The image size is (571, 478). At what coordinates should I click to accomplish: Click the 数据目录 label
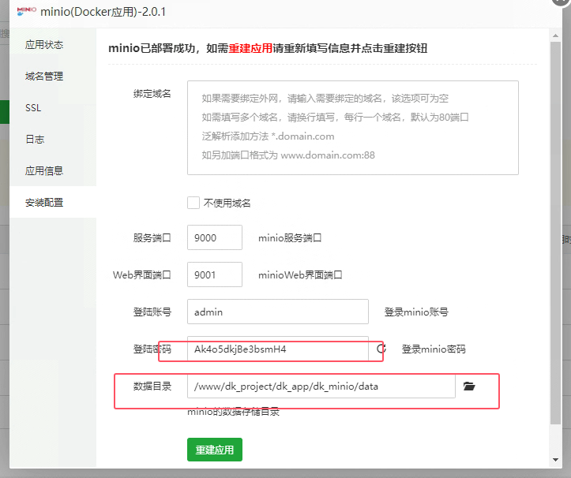pyautogui.click(x=152, y=387)
